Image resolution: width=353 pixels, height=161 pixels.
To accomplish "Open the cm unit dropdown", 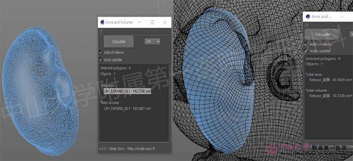I will 152,41.
